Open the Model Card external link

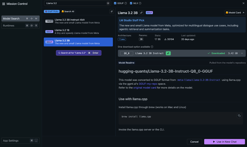[x=235, y=13]
